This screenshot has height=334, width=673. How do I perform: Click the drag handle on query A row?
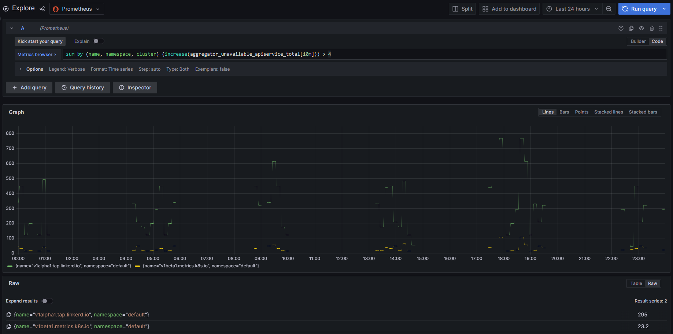[661, 28]
